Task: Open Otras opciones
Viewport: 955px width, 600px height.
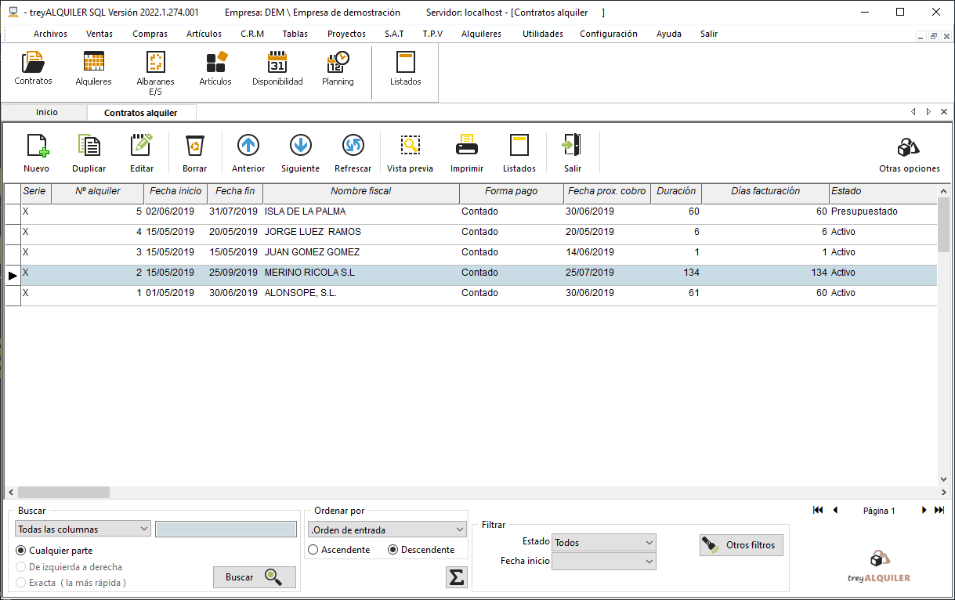Action: tap(909, 155)
